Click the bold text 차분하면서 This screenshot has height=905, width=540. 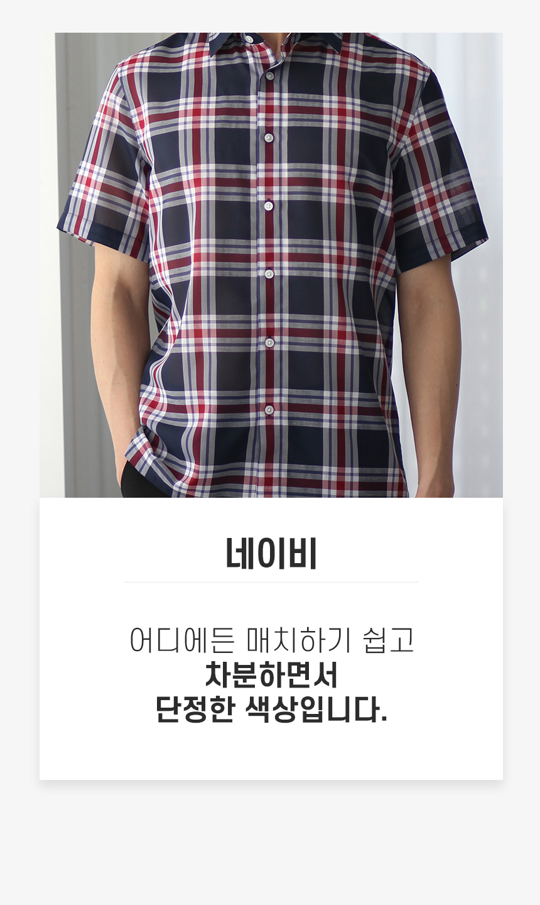pos(271,675)
